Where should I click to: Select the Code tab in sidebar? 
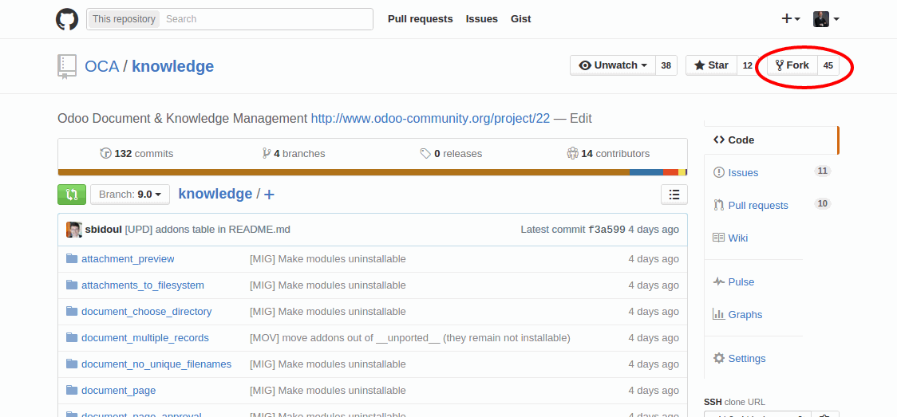point(771,140)
